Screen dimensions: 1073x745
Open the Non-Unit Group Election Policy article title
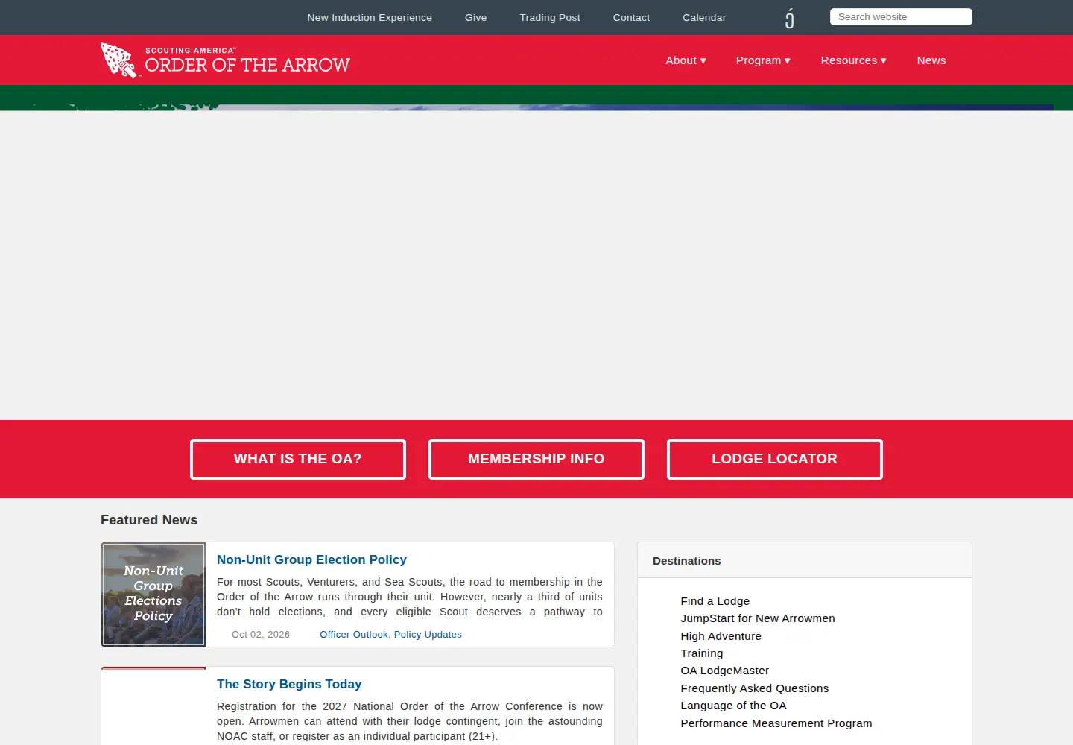311,559
